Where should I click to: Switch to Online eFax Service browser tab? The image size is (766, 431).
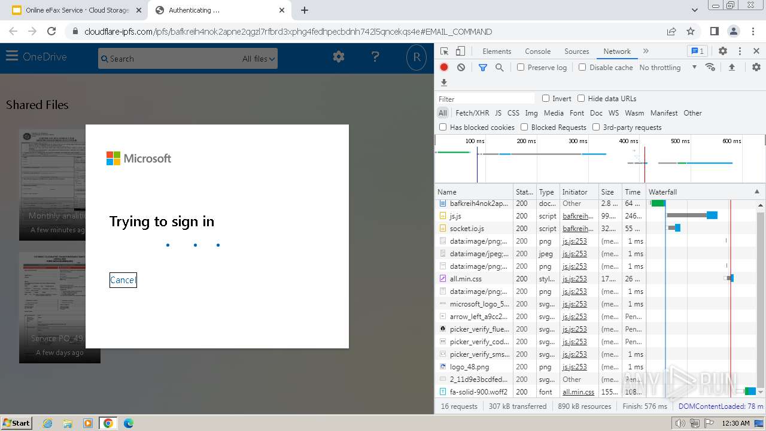(x=77, y=10)
